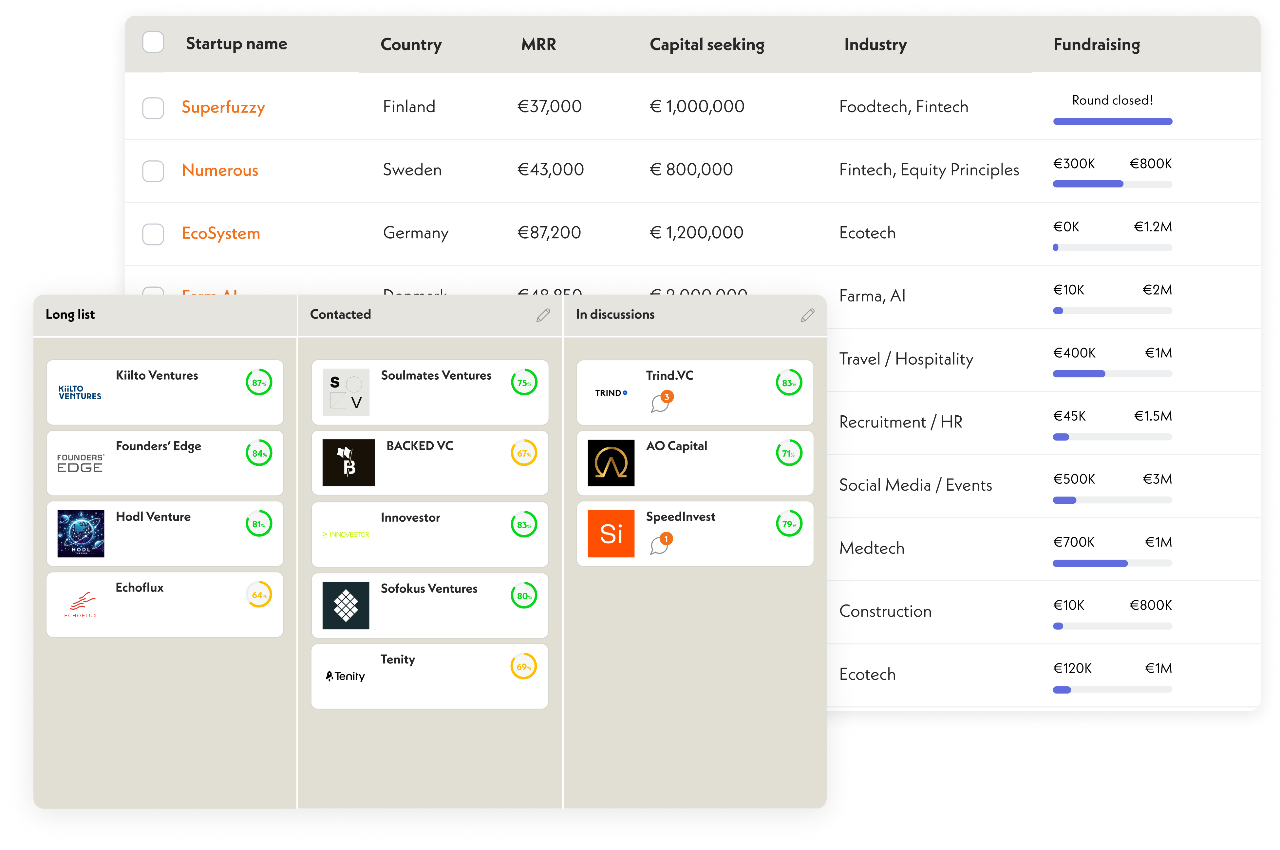Open the Tenity investor card title

pos(398,659)
